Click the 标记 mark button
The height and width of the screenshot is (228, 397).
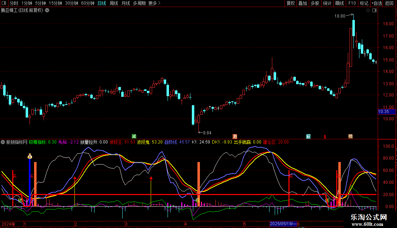click(x=364, y=3)
